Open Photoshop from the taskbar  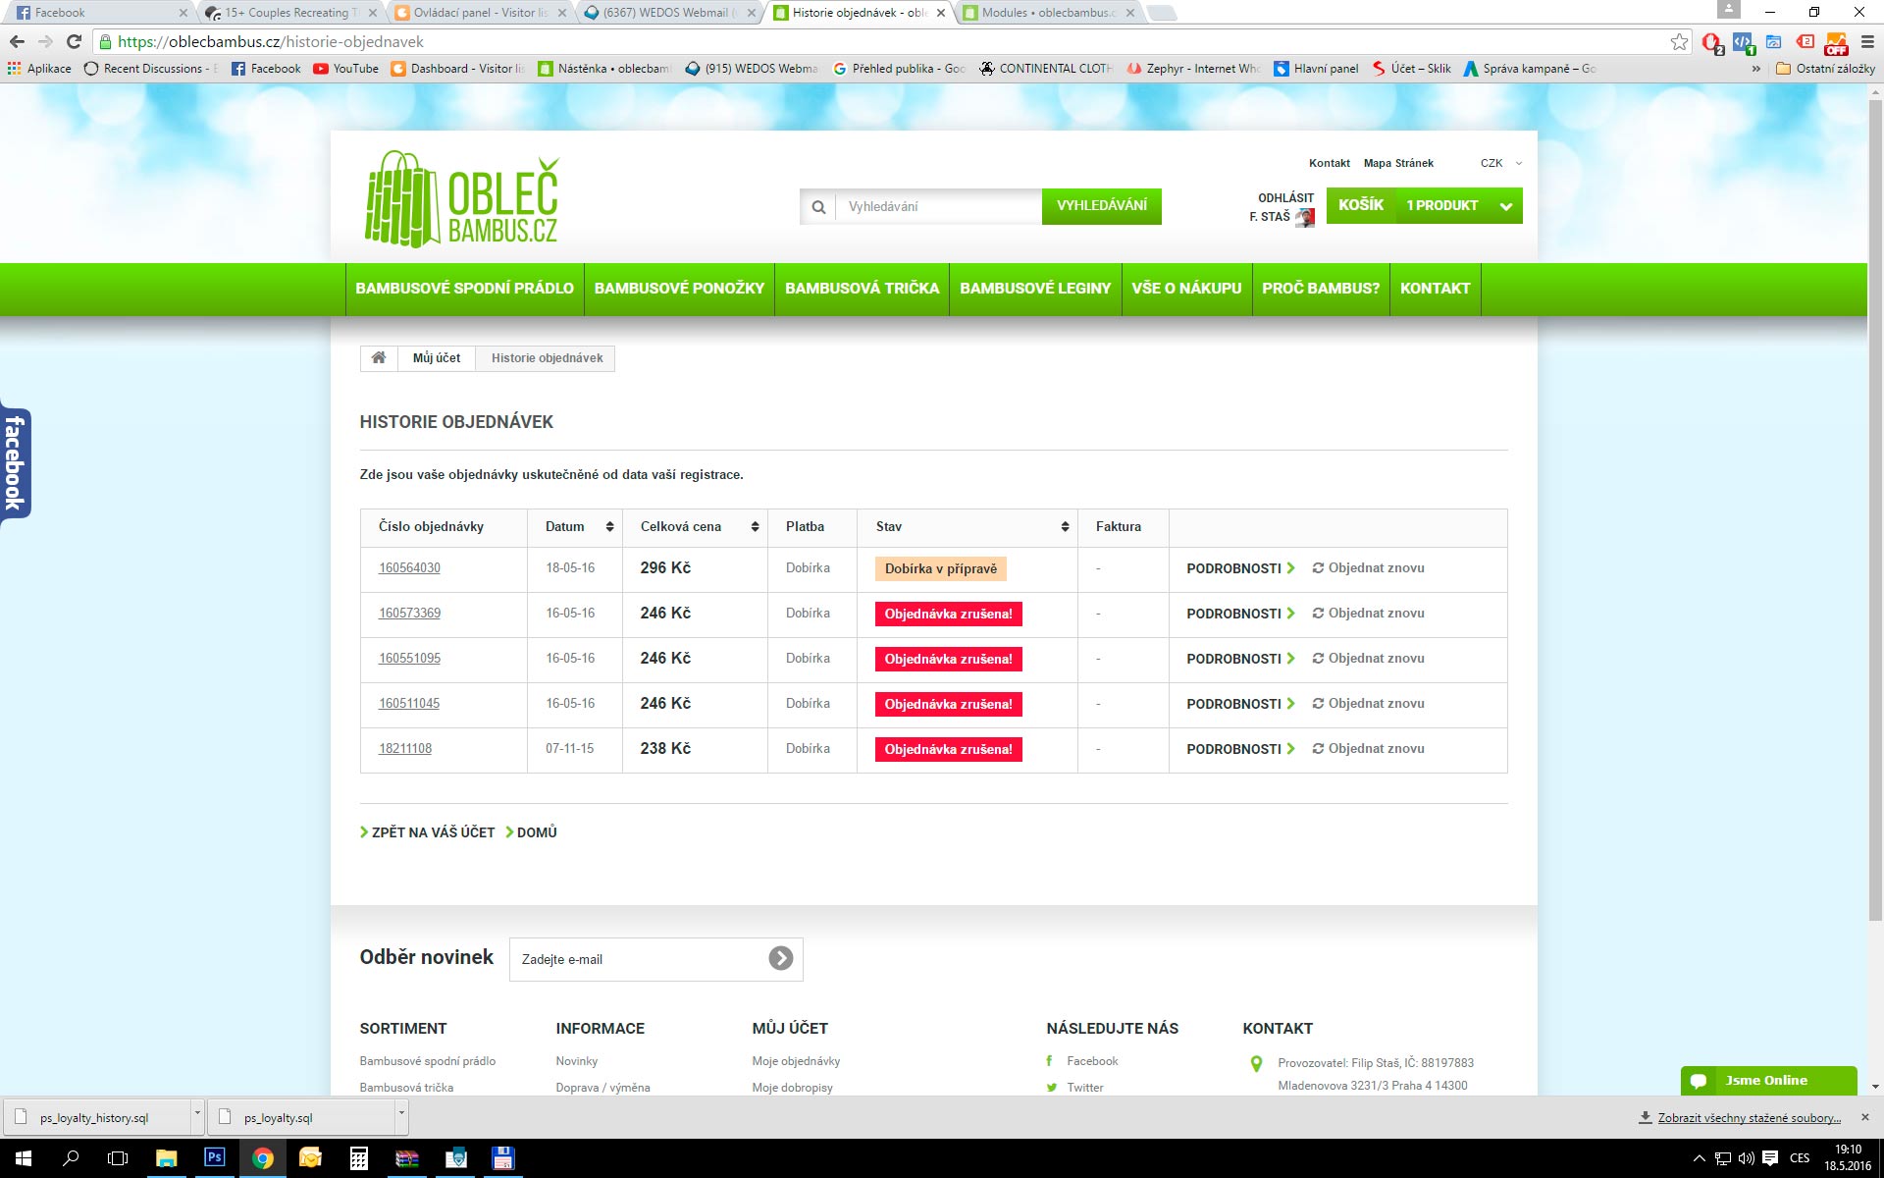pos(214,1157)
